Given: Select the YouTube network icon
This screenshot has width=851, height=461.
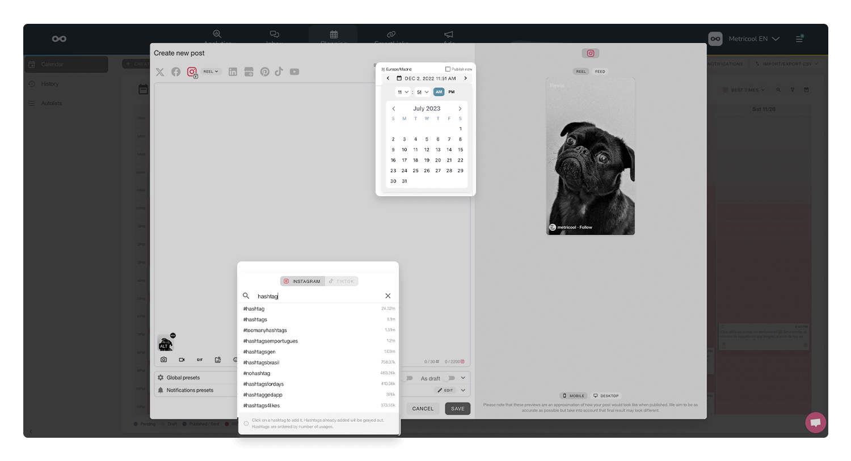Looking at the screenshot, I should pyautogui.click(x=294, y=72).
